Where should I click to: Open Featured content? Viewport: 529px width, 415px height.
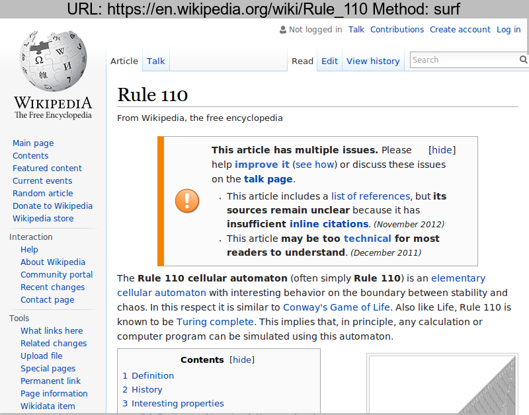tap(47, 169)
